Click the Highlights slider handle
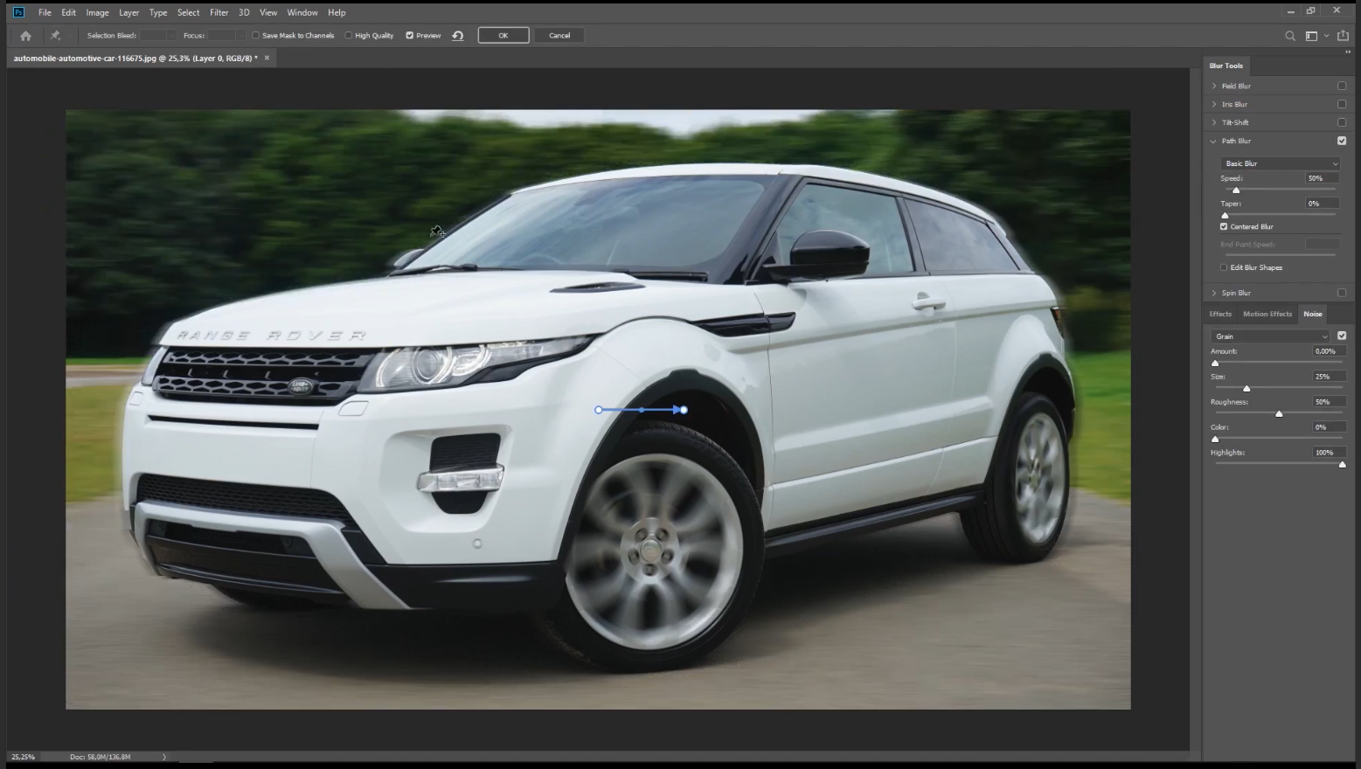The height and width of the screenshot is (769, 1361). tap(1343, 464)
